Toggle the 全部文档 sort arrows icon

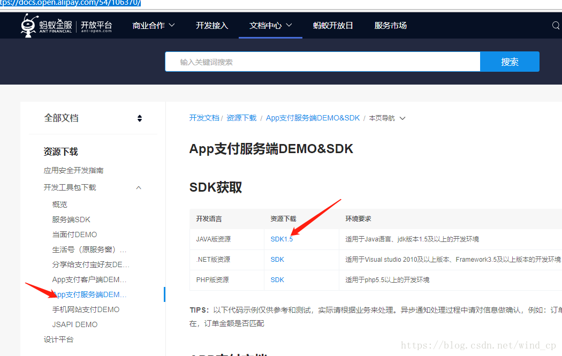(x=139, y=118)
